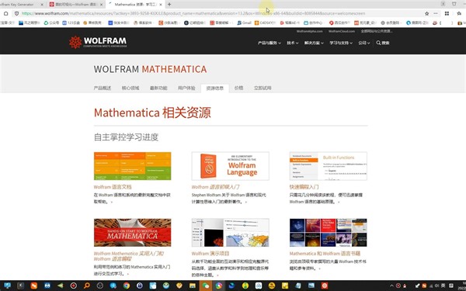Click the home button in browser toolbar
The width and height of the screenshot is (466, 291).
(5, 13)
